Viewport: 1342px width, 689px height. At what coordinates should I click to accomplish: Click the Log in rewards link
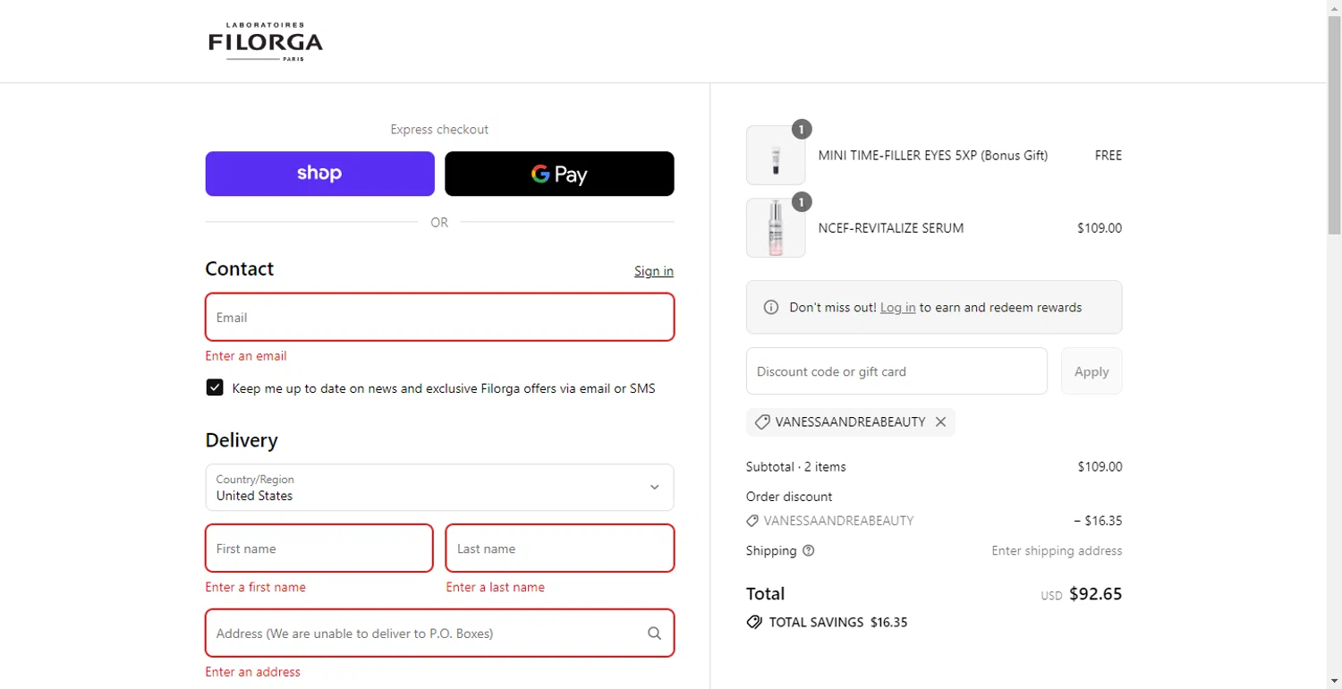click(897, 307)
